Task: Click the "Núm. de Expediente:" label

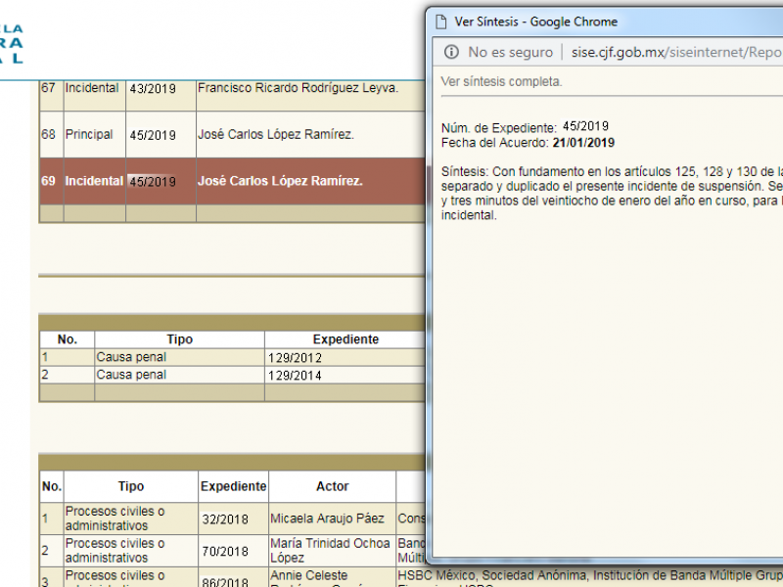Action: click(498, 128)
